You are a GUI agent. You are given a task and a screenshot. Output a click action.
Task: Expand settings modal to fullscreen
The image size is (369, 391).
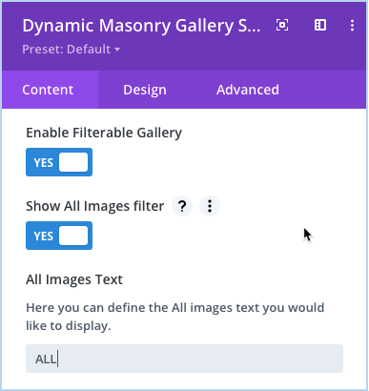(x=282, y=25)
